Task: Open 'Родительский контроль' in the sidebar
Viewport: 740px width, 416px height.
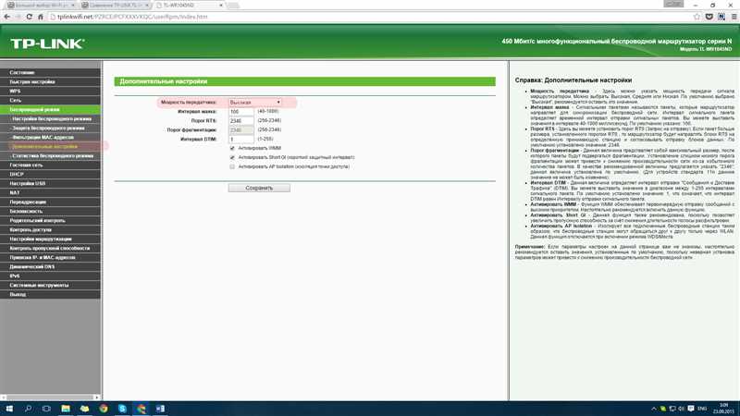Action: click(51, 220)
